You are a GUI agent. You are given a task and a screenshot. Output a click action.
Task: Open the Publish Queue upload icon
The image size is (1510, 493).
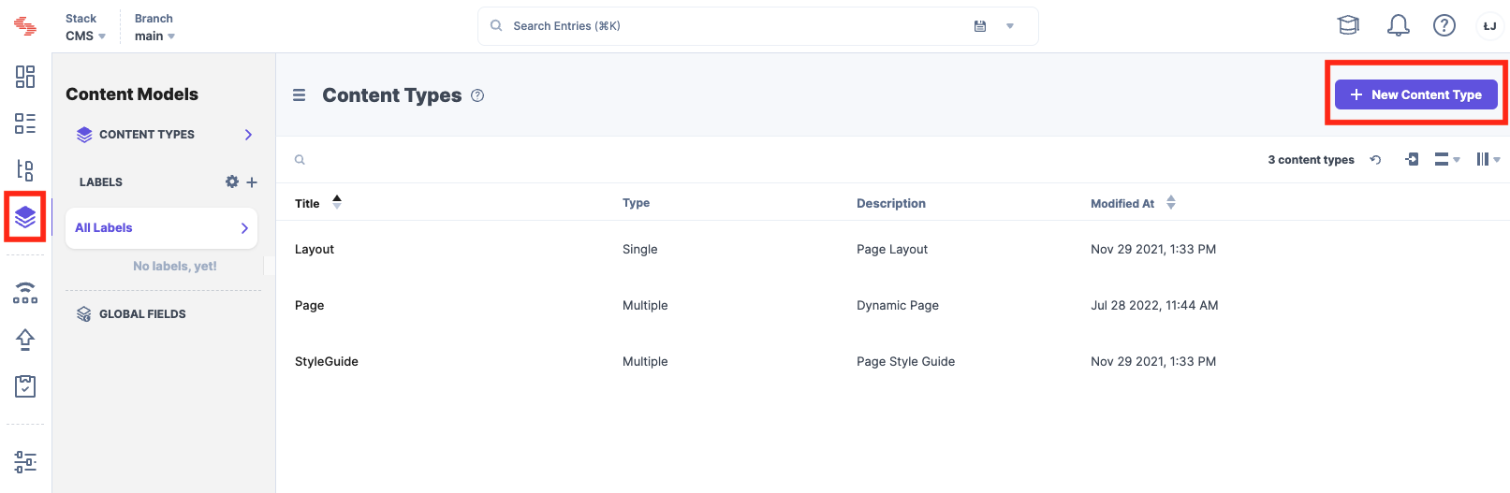pyautogui.click(x=25, y=339)
